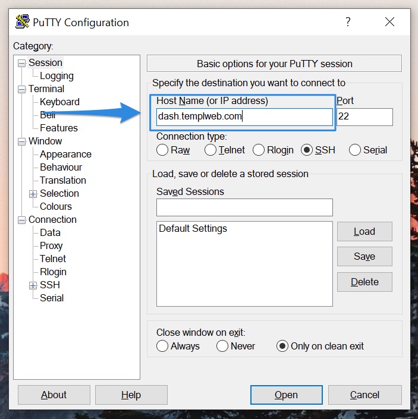Screen dimensions: 418x419
Task: Select the Telnet connection type radio button
Action: point(210,150)
